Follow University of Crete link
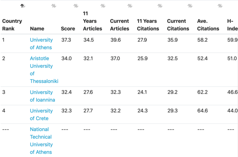 click(x=41, y=115)
